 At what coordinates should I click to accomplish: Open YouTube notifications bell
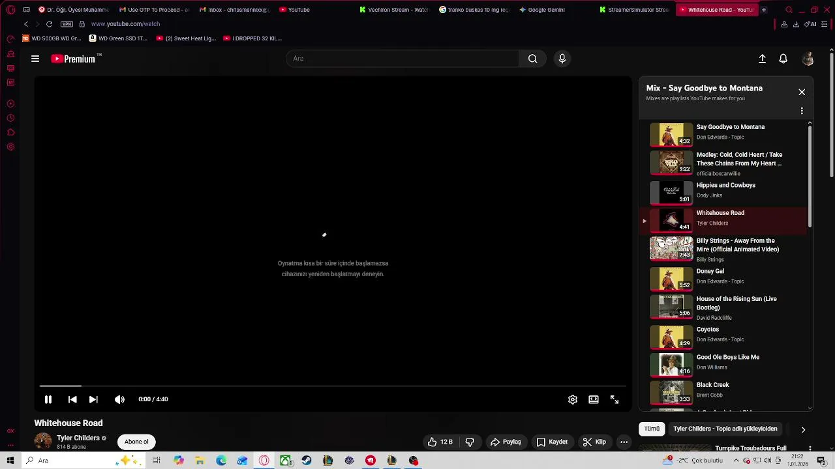(783, 59)
